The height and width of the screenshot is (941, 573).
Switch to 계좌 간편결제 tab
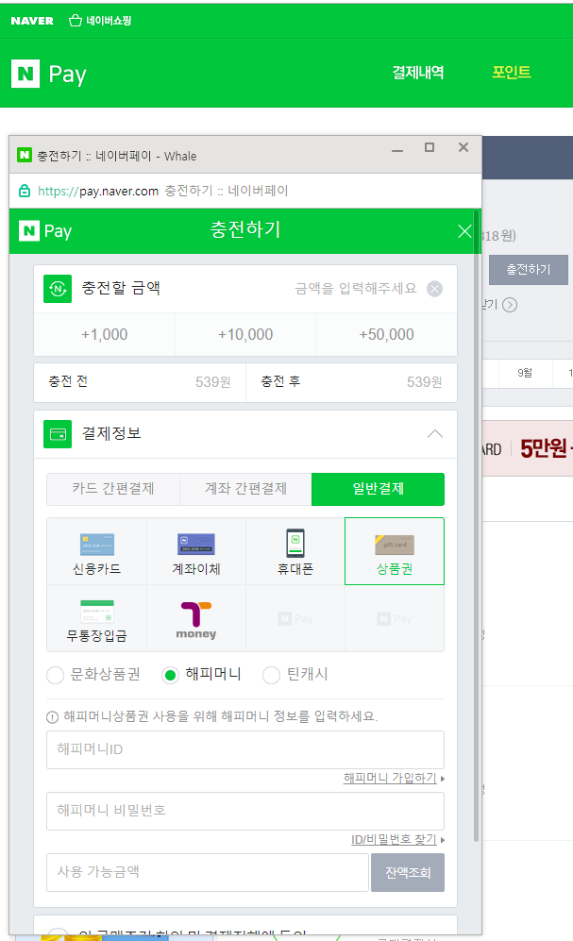click(x=245, y=489)
